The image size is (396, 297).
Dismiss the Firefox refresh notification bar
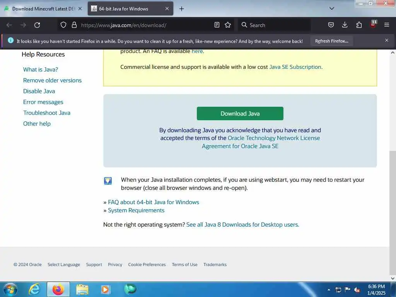(x=387, y=40)
